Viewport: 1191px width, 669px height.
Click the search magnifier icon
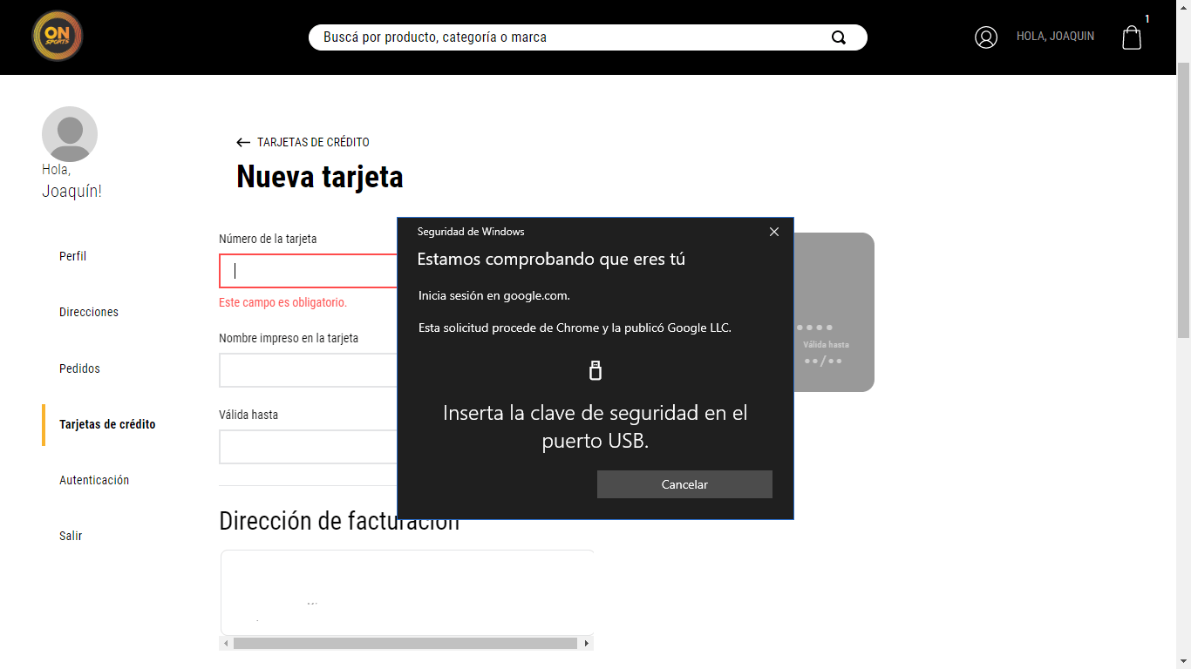839,37
